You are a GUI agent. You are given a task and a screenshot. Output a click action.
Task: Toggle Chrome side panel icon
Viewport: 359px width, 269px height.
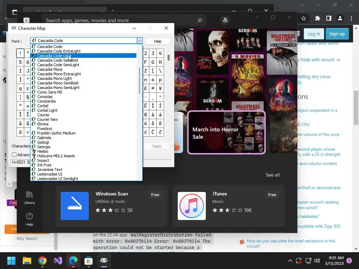click(x=329, y=18)
